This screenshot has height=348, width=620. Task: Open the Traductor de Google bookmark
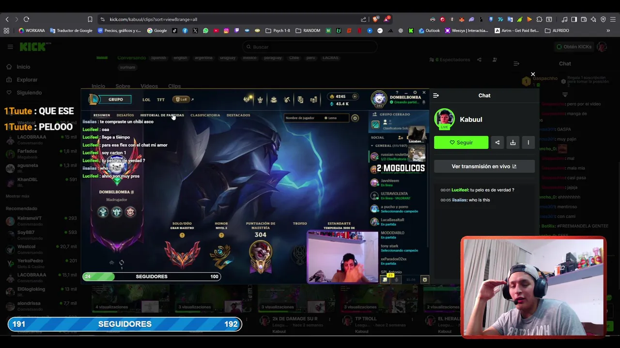(71, 30)
